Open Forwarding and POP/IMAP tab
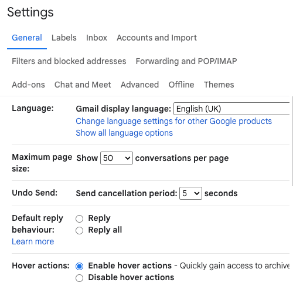Screen dimensions: 293x289 [186, 61]
